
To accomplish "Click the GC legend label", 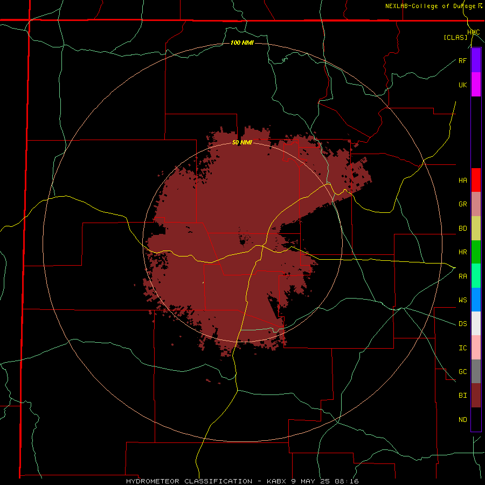I will [462, 372].
